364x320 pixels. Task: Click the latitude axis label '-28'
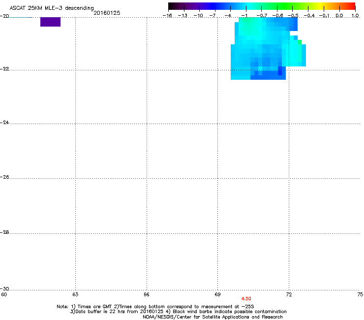(4, 232)
